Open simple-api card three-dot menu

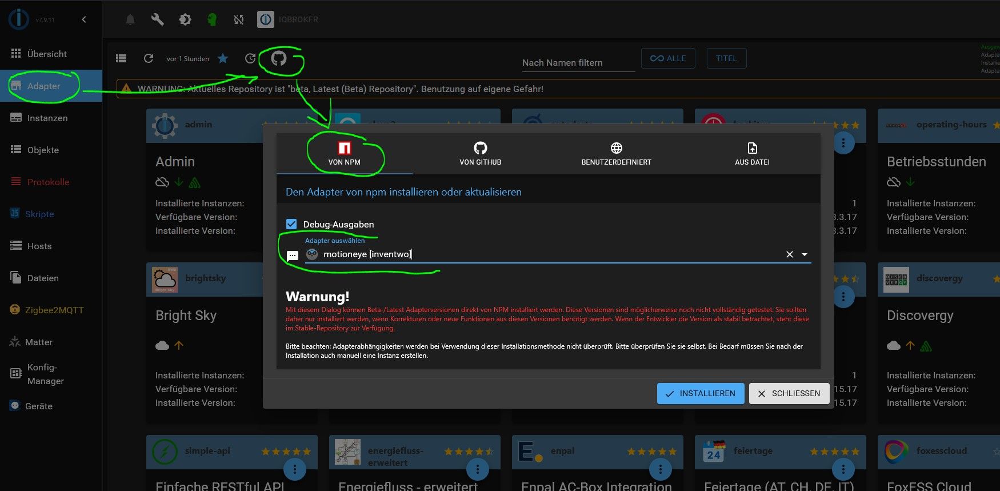click(x=295, y=470)
